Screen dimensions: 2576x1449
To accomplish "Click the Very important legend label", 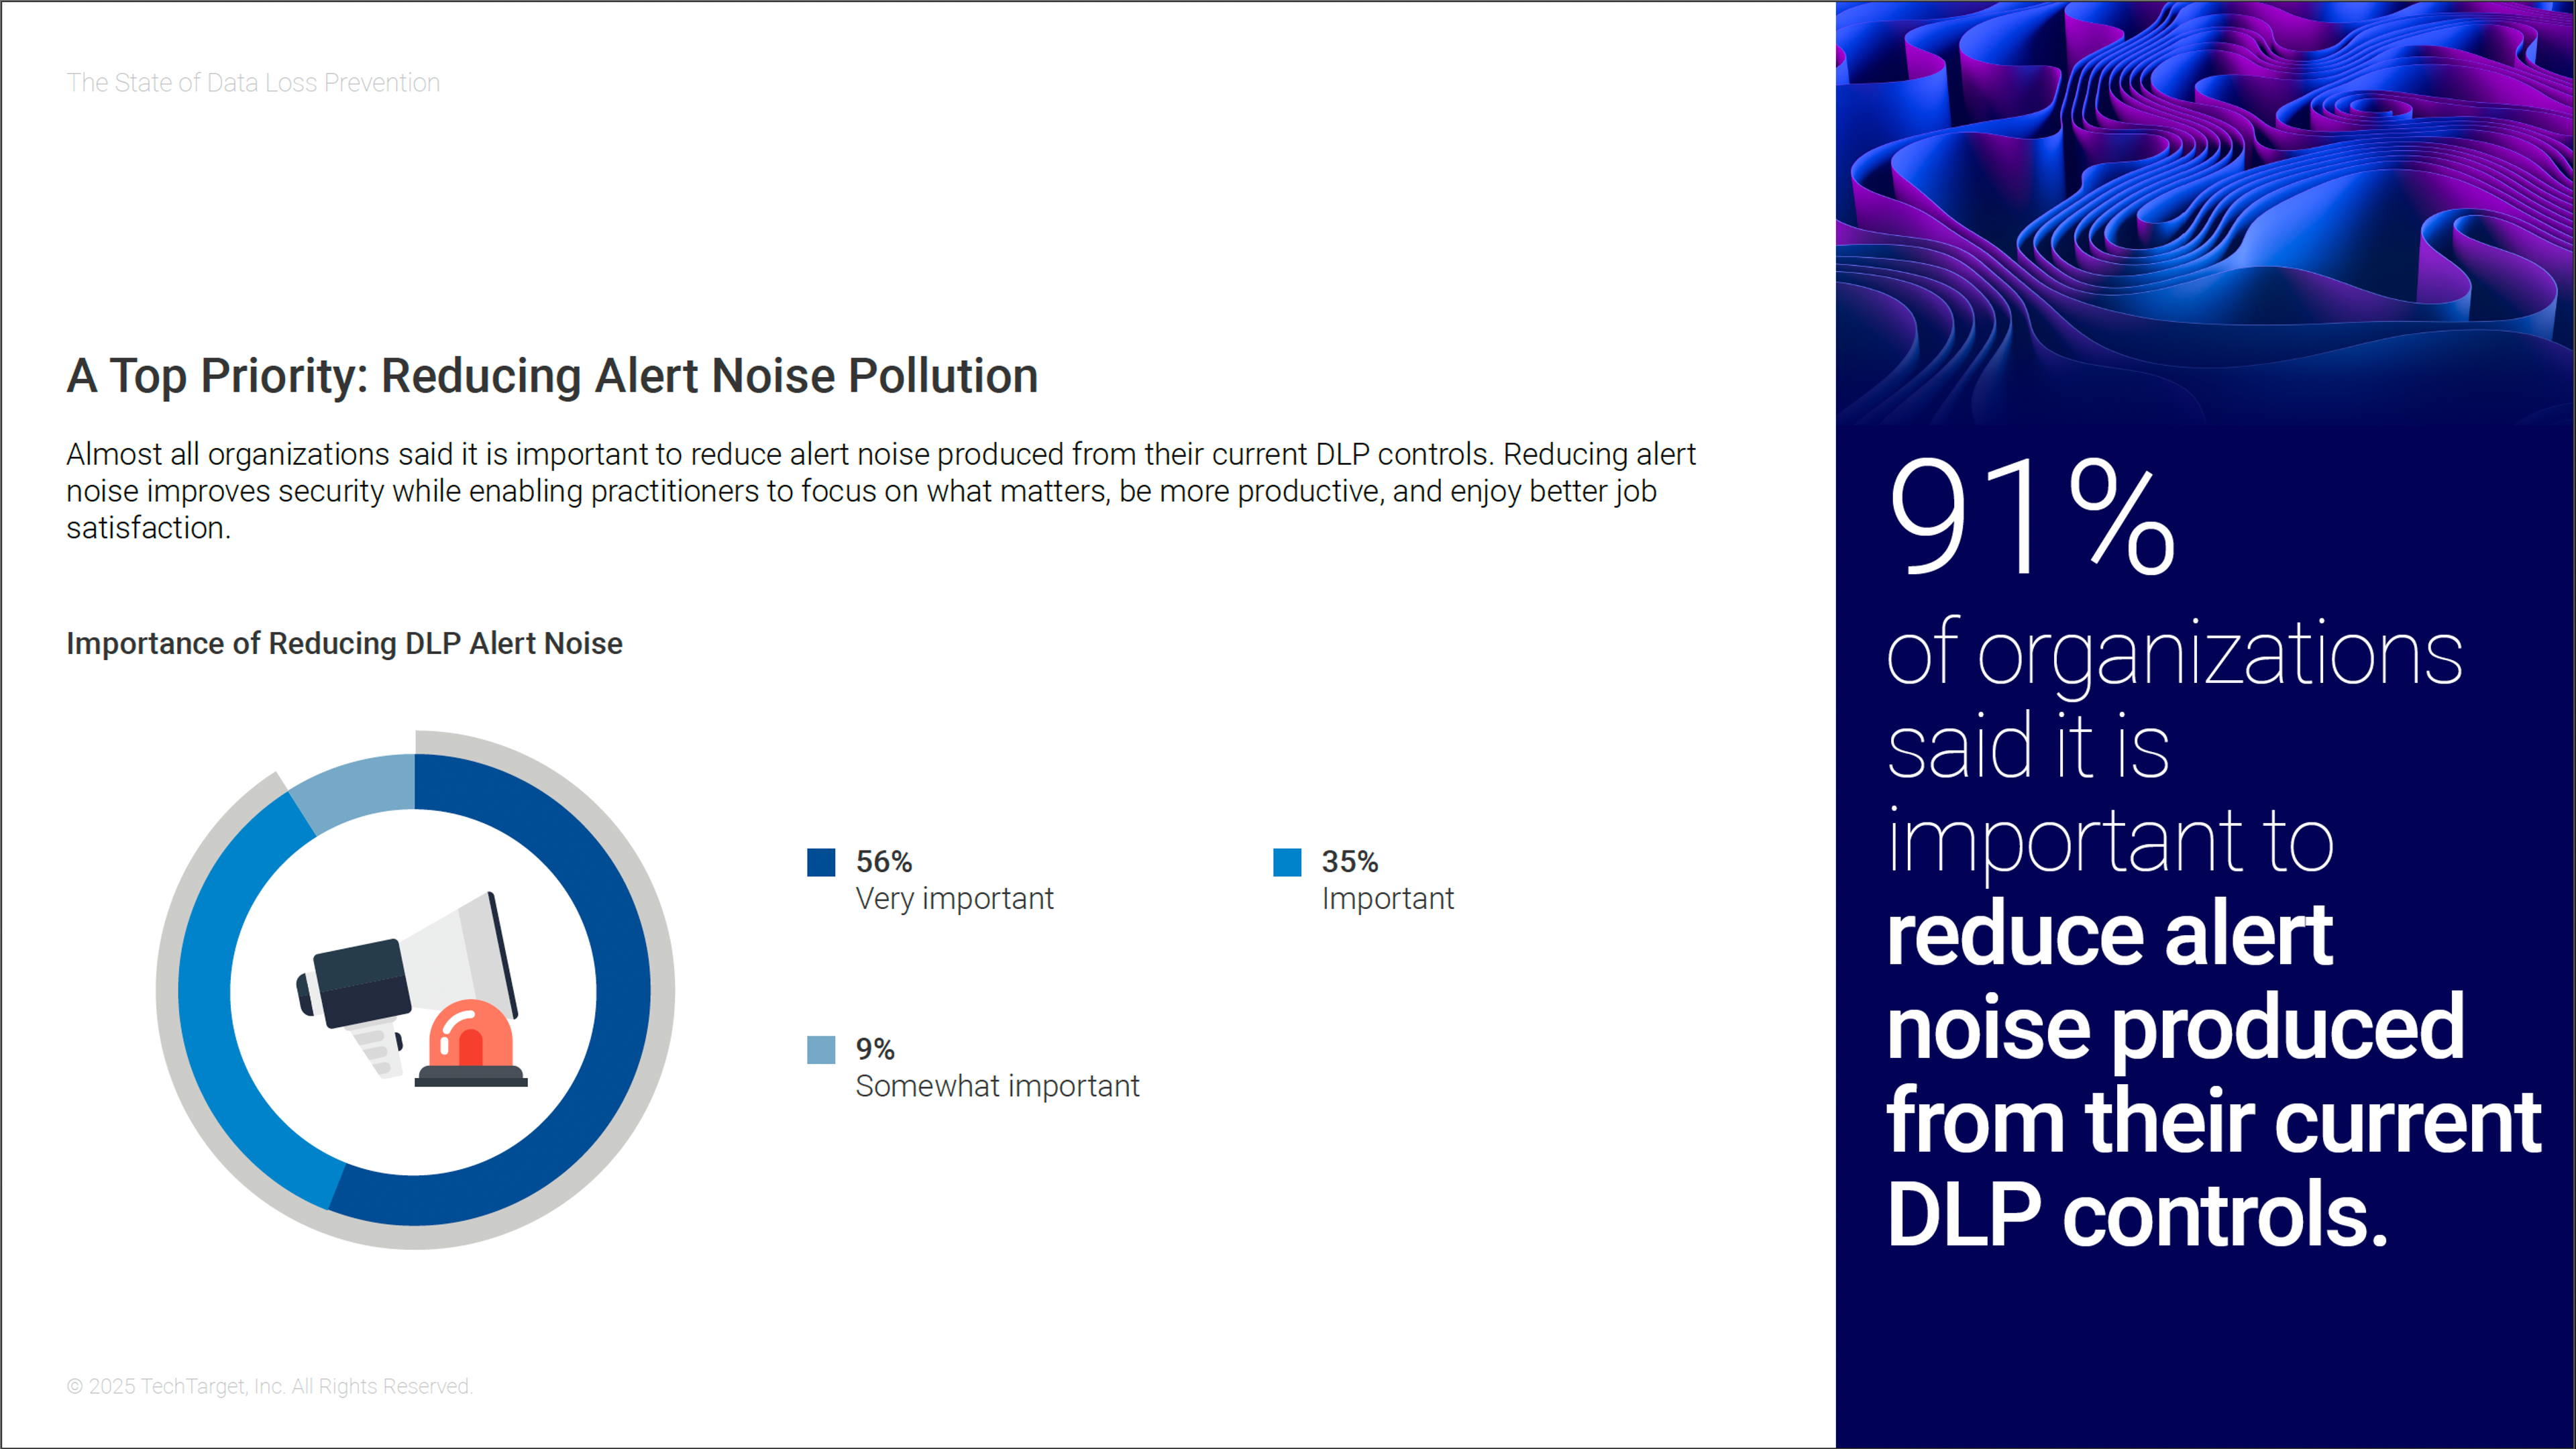I will [x=954, y=898].
